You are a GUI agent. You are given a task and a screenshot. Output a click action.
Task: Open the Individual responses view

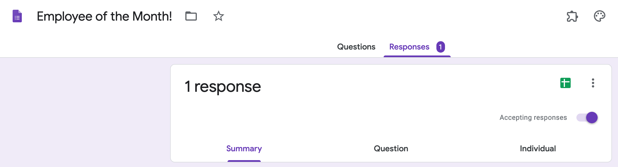[538, 149]
